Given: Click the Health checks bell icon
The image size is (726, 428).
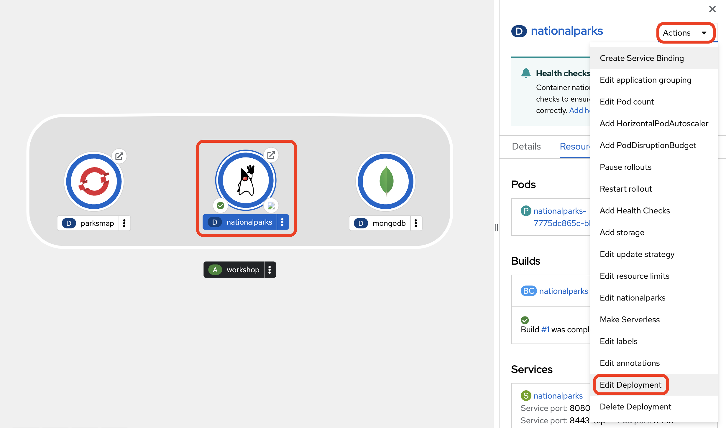Looking at the screenshot, I should coord(526,73).
